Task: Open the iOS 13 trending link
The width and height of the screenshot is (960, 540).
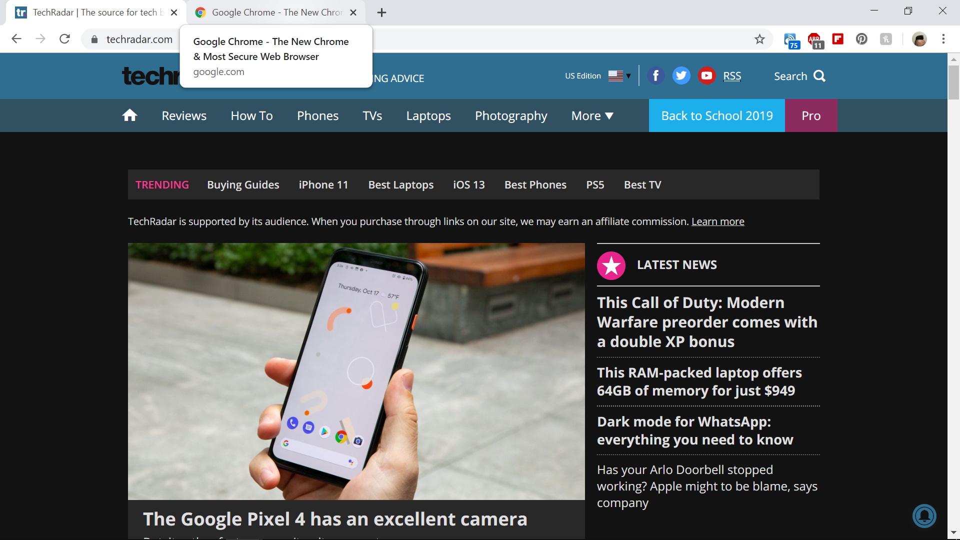Action: click(468, 185)
